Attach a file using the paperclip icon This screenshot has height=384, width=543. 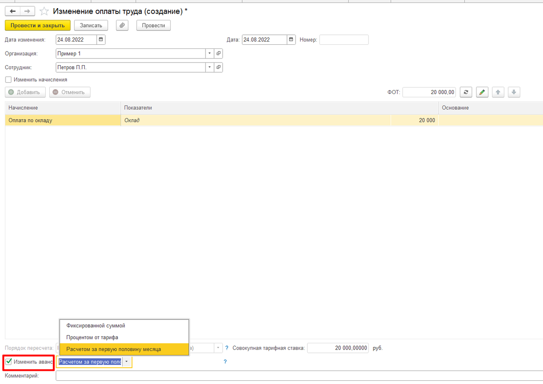[x=122, y=25]
